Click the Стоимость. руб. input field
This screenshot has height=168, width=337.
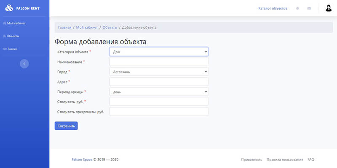point(159,102)
